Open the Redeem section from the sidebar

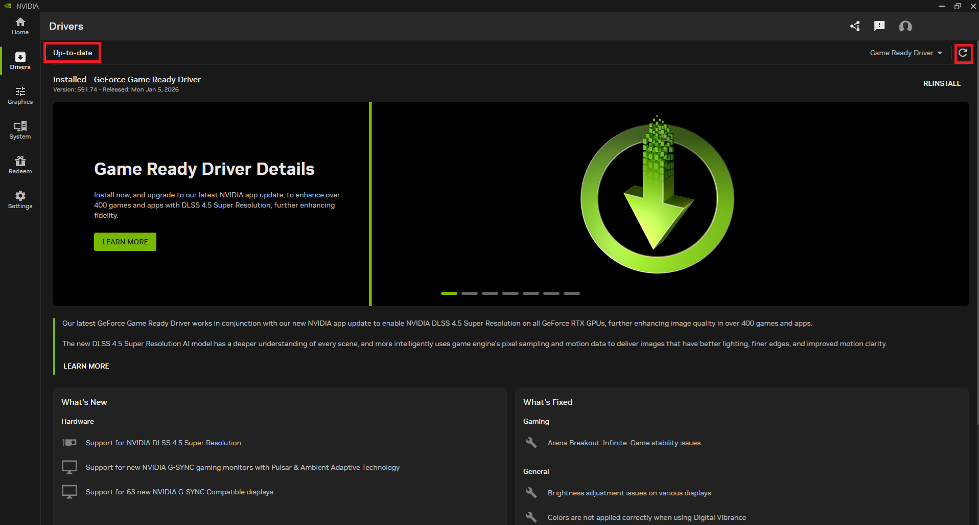pyautogui.click(x=20, y=165)
